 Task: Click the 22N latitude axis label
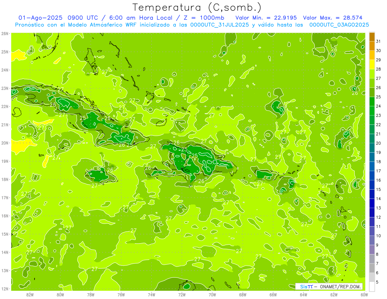click(5, 106)
